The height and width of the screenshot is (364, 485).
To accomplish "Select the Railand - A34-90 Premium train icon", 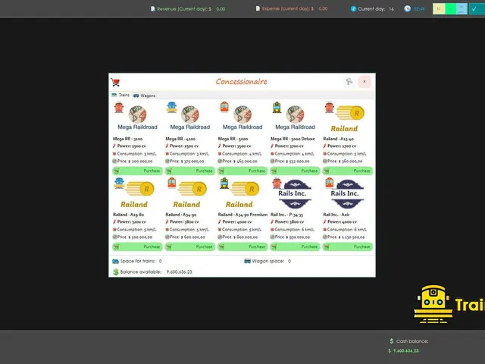I will (x=224, y=184).
